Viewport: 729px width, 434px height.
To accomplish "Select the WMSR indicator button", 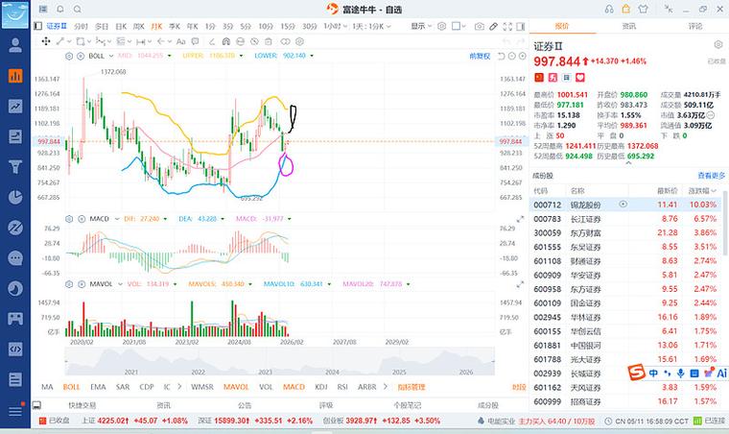I will point(202,387).
